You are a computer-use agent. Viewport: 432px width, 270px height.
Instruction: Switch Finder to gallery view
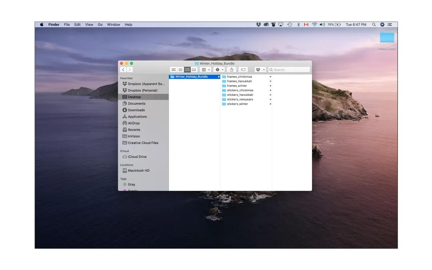194,70
